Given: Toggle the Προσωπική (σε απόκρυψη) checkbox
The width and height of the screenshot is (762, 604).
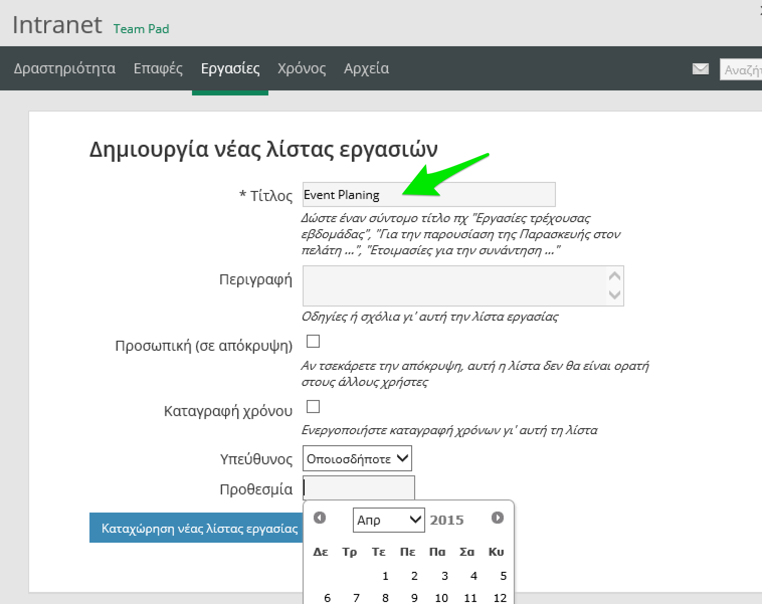Looking at the screenshot, I should 313,342.
